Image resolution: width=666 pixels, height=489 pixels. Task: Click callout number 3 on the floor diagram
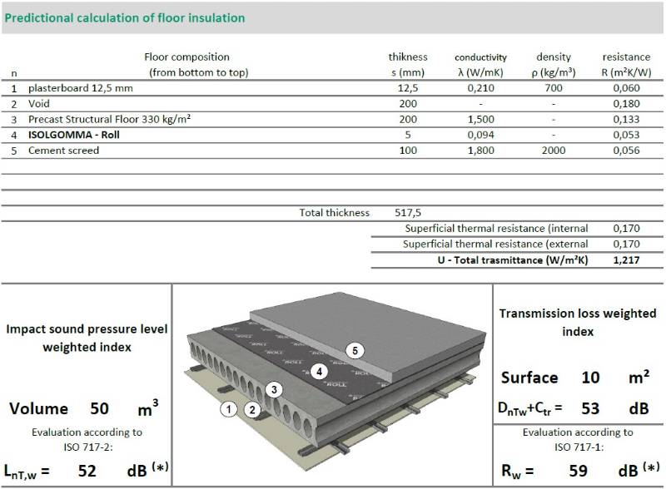pyautogui.click(x=272, y=388)
